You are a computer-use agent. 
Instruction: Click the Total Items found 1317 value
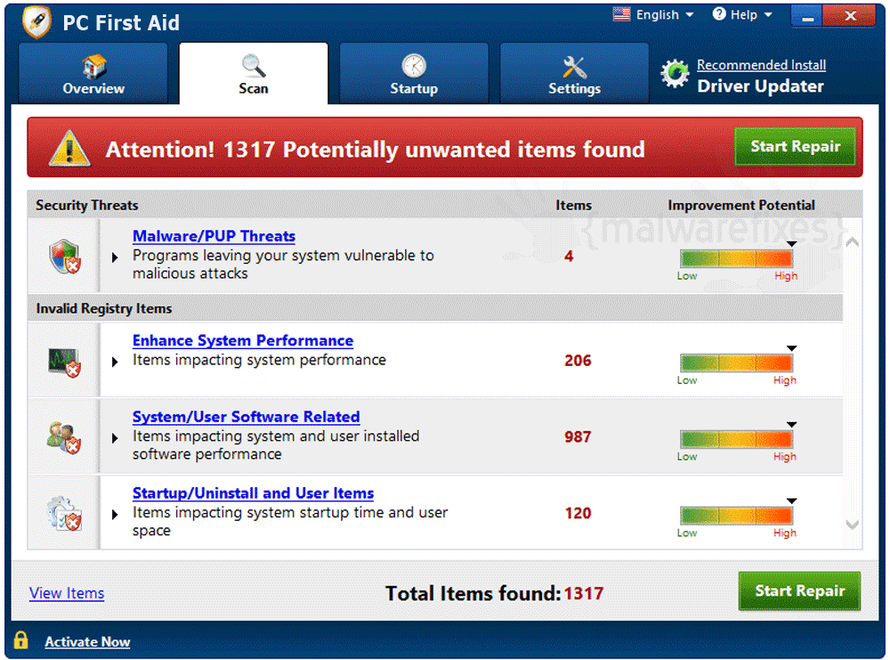(584, 594)
